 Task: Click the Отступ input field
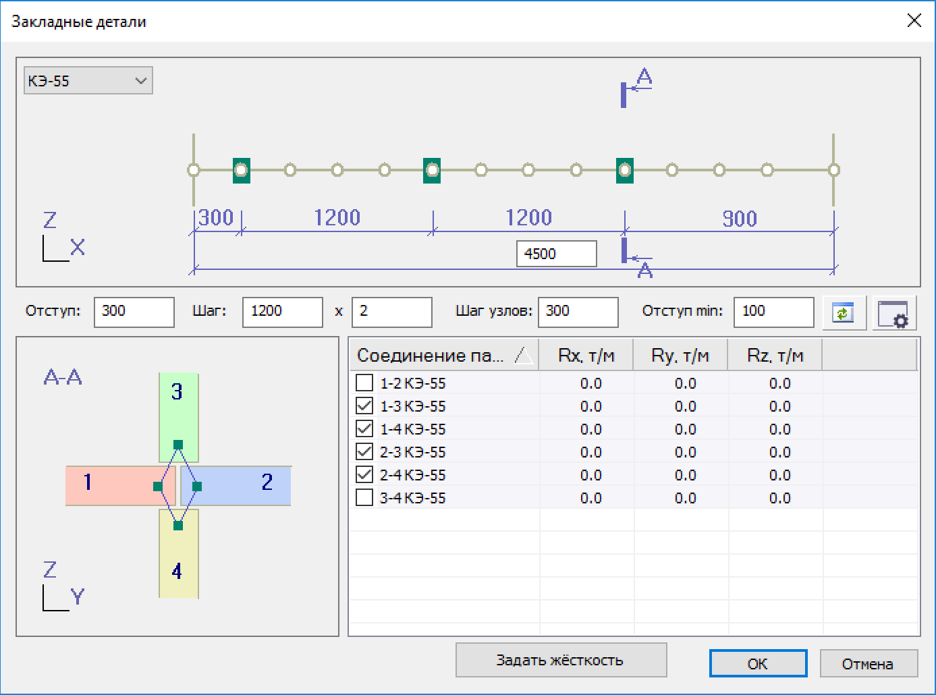tap(134, 312)
